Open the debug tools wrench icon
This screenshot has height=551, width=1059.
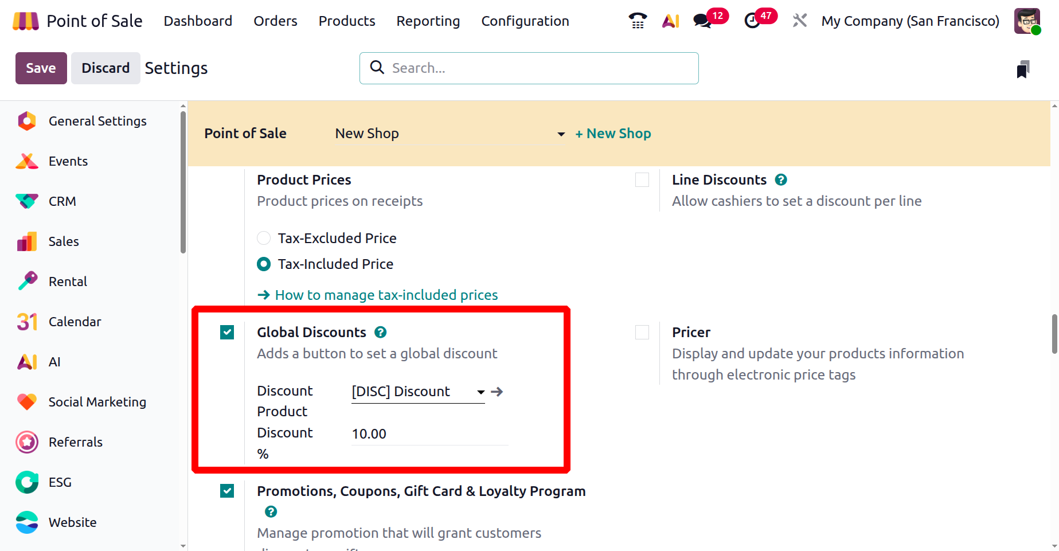click(799, 21)
